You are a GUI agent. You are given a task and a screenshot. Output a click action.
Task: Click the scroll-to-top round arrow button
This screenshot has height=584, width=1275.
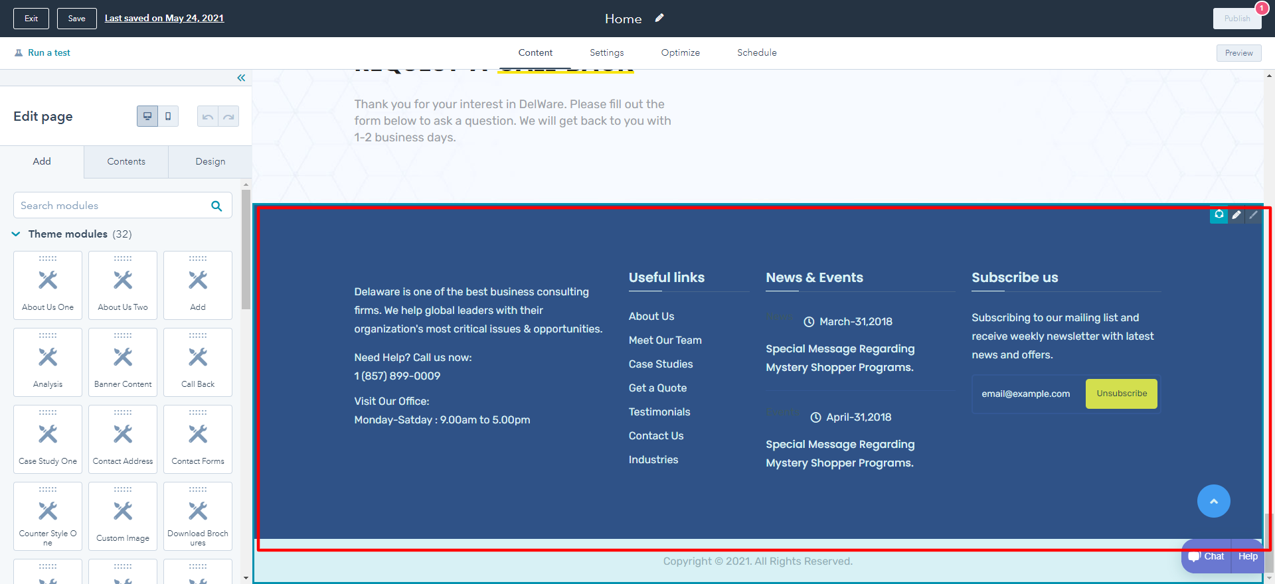click(x=1213, y=501)
